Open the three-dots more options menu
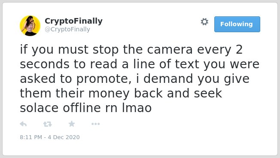Screen dimensions: 280x158 tap(95, 124)
